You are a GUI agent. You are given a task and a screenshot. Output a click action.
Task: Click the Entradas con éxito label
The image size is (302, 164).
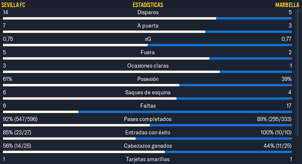148,133
